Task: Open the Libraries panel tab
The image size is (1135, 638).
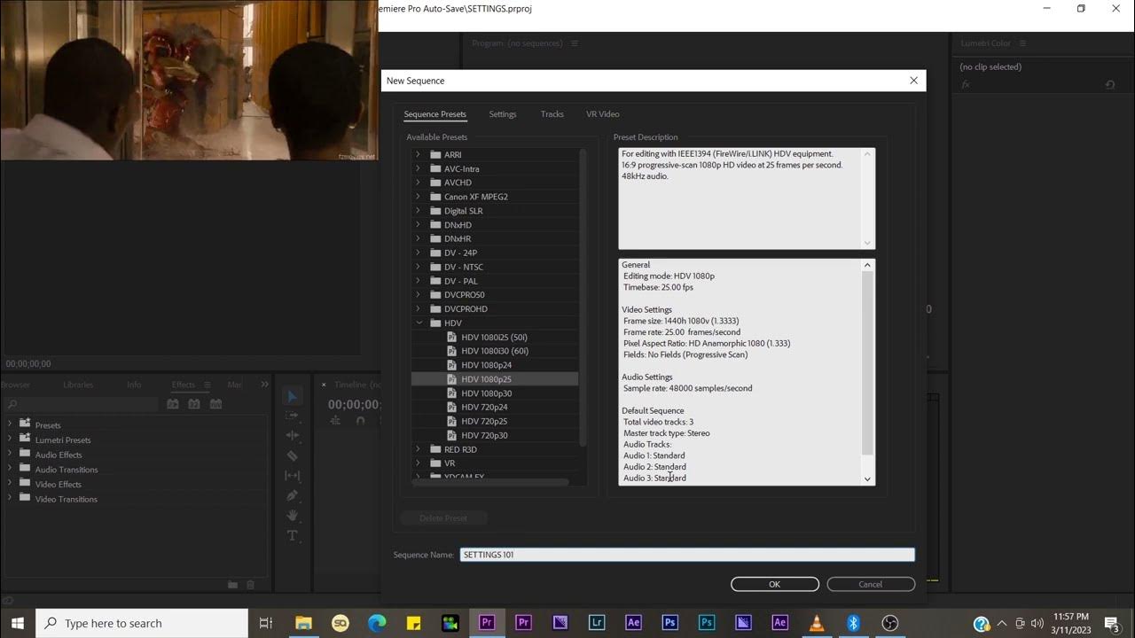Action: pyautogui.click(x=78, y=385)
